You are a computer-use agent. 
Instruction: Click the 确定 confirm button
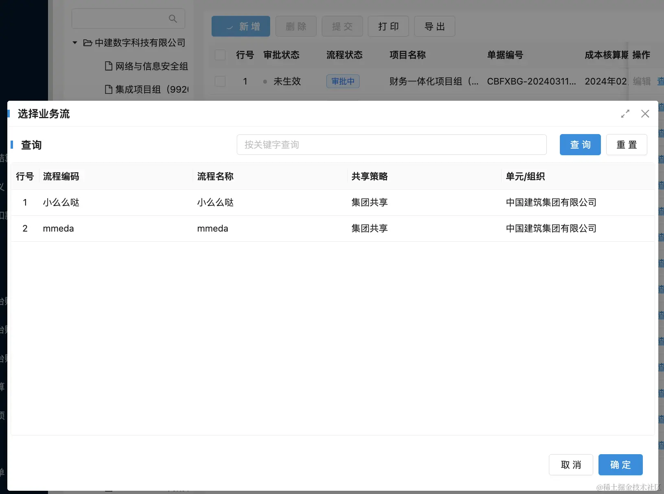[x=620, y=464]
